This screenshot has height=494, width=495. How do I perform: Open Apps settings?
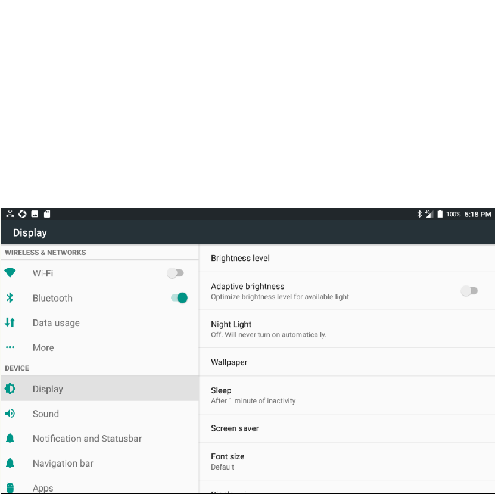[99, 485]
